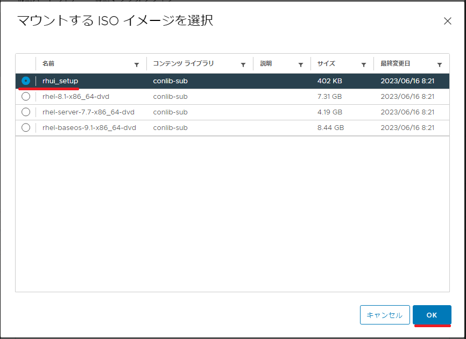Open filter for コンテンツ ライブラリ column
The height and width of the screenshot is (339, 466).
tap(243, 64)
